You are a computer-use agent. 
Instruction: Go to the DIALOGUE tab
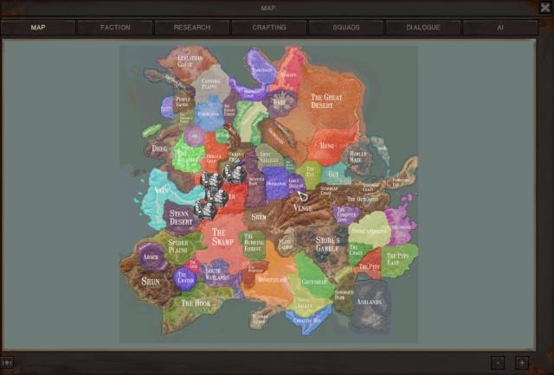tap(423, 28)
